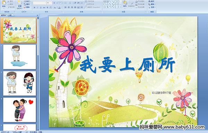This screenshot has height=133, width=208.
Task: Toggle Italic formatting
Action: point(37,8)
